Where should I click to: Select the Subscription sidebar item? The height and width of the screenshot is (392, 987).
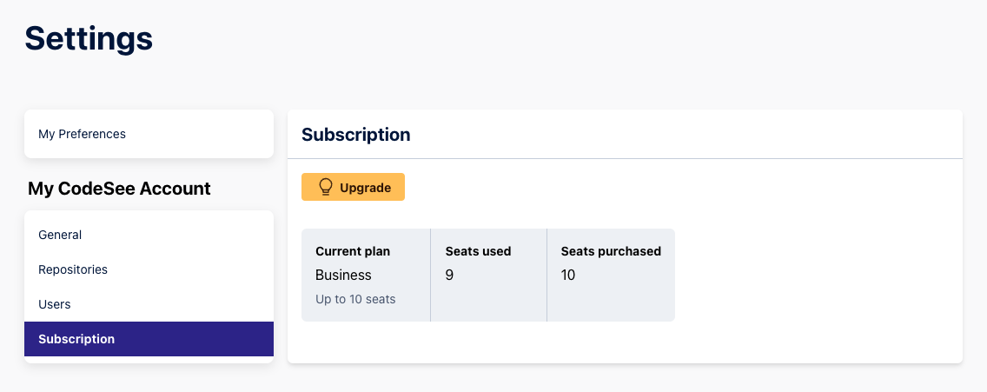pyautogui.click(x=76, y=339)
